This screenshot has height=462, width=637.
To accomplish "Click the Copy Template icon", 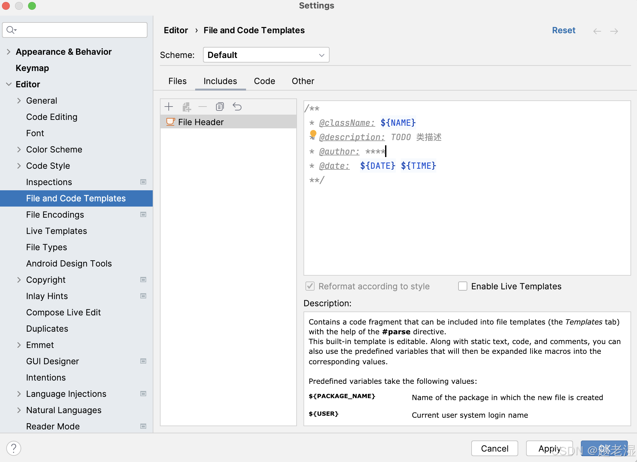I will pyautogui.click(x=220, y=107).
